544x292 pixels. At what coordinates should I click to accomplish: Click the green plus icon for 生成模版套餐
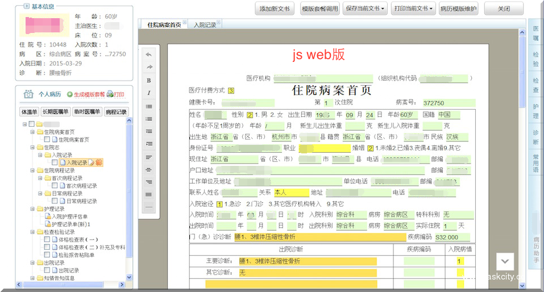click(x=70, y=94)
